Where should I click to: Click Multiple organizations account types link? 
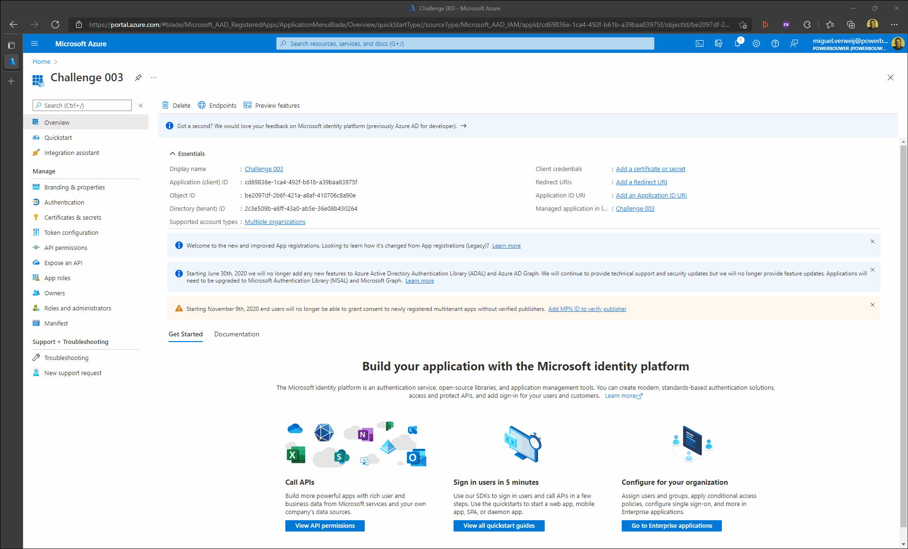tap(275, 222)
